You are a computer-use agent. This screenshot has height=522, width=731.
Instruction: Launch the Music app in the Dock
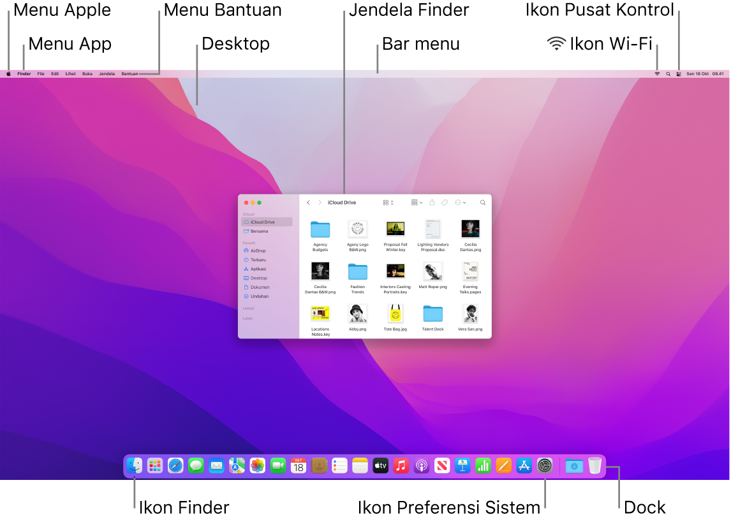coord(401,466)
